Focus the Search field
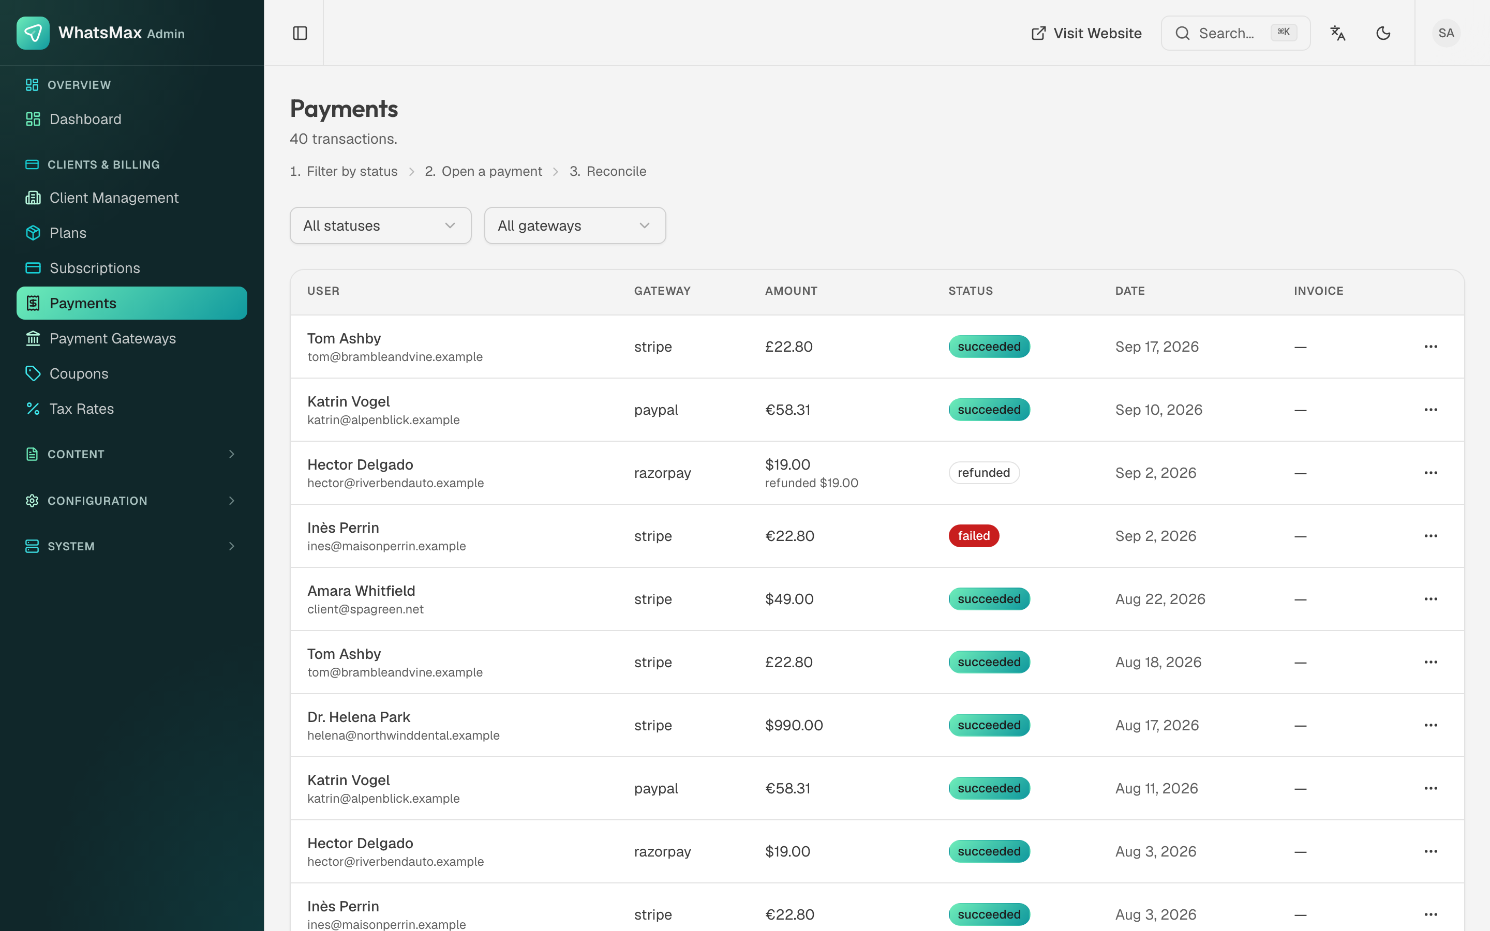1490x931 pixels. 1235,33
